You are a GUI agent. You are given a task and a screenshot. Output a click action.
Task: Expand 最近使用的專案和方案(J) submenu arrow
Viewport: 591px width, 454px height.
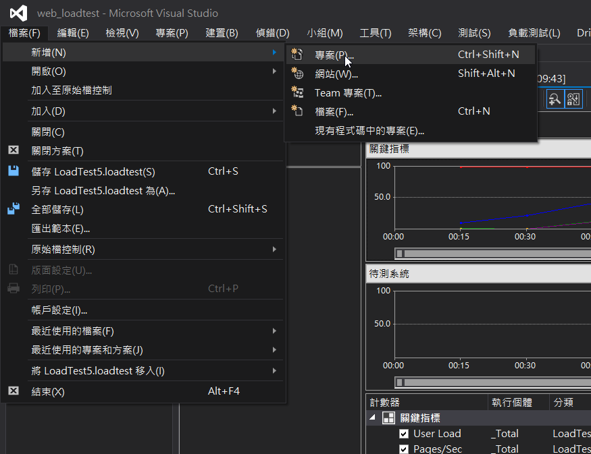click(x=275, y=349)
